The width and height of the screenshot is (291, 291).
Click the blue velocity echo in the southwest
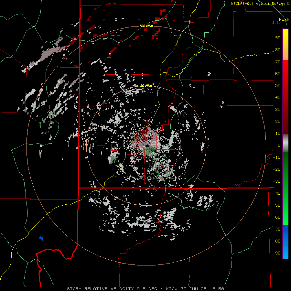point(41,238)
